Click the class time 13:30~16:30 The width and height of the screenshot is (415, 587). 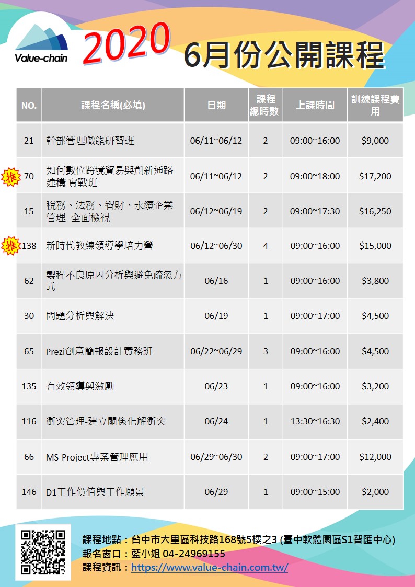[315, 421]
